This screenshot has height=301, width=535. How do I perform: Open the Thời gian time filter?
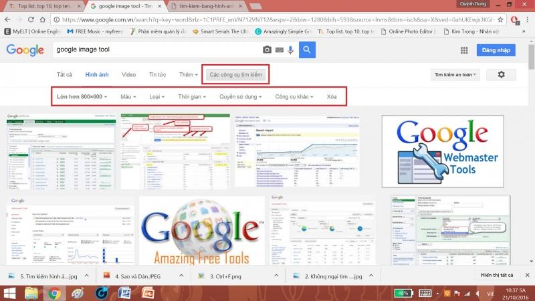pos(192,96)
